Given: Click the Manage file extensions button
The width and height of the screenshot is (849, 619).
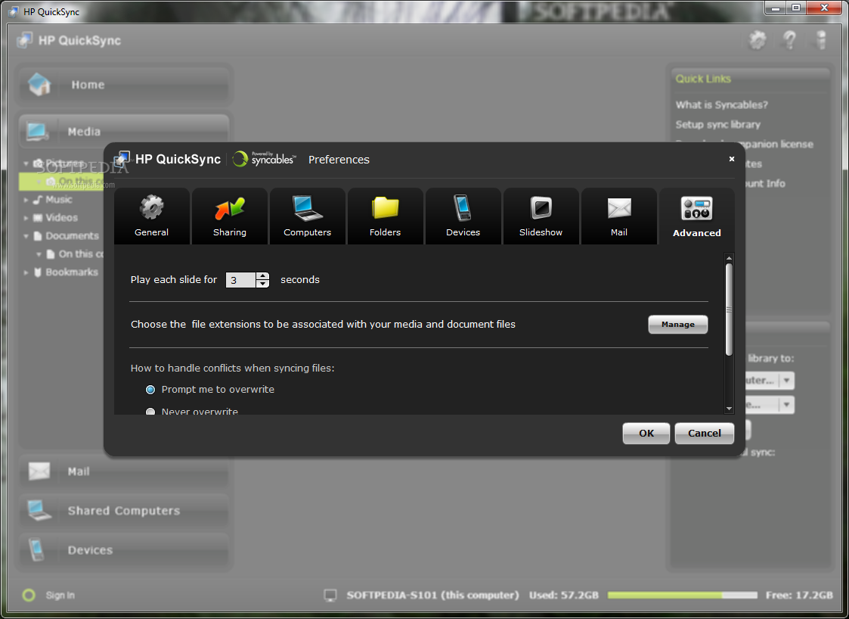Looking at the screenshot, I should coord(678,324).
